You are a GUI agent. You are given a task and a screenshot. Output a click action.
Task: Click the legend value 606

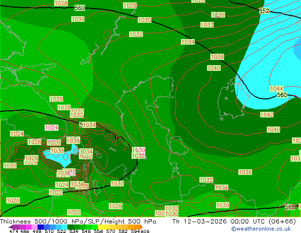[144, 231]
